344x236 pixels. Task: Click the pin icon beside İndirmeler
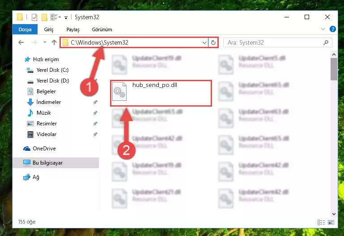(95, 102)
